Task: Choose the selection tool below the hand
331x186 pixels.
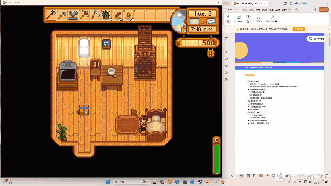Action: 228,22
